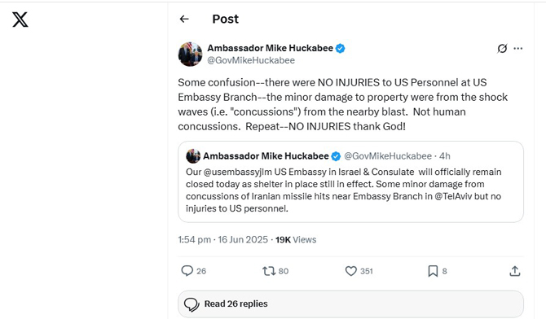The height and width of the screenshot is (319, 546).
Task: Click the 1:54 pm 16 Jun 2025 timestamp
Action: (x=222, y=240)
